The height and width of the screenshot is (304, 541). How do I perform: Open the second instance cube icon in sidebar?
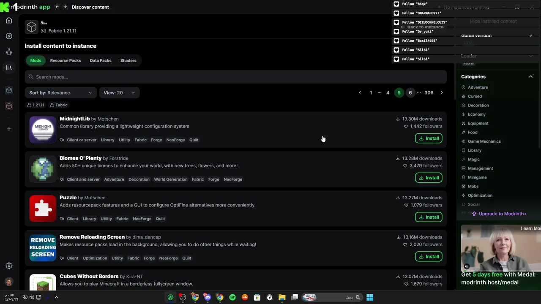pos(9,106)
